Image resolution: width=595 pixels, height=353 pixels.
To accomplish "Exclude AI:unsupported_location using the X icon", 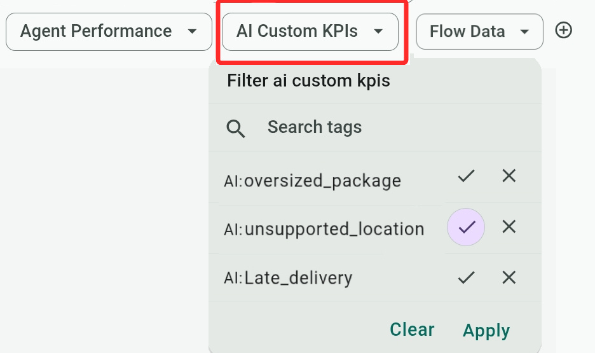I will [x=509, y=226].
